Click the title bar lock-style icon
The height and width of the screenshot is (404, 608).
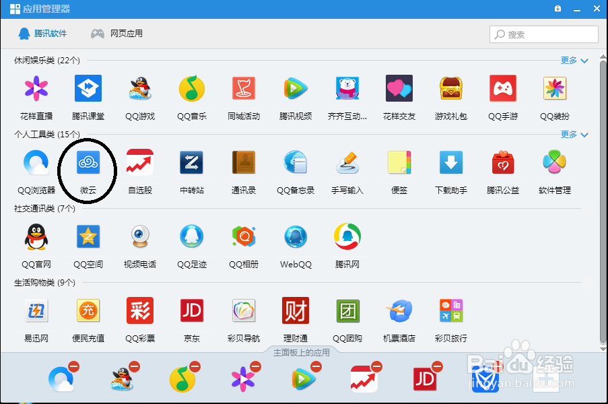[558, 9]
